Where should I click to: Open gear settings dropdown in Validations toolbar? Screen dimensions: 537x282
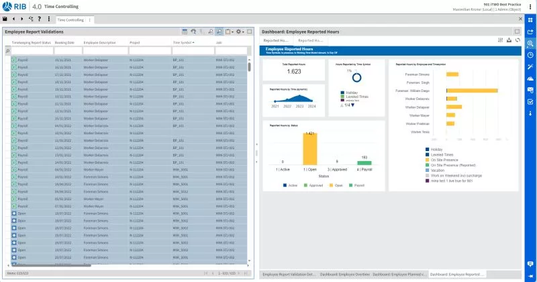240,32
